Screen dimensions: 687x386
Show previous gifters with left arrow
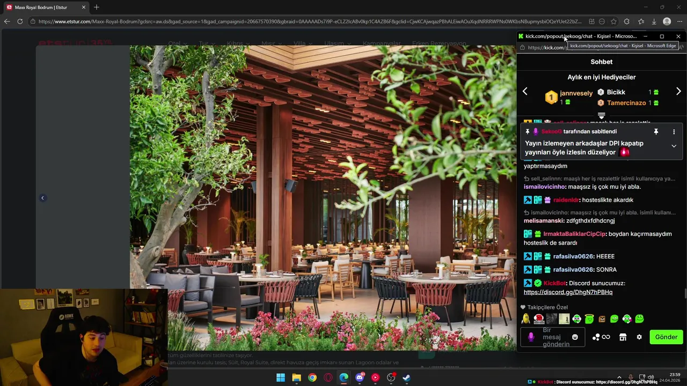coord(525,92)
